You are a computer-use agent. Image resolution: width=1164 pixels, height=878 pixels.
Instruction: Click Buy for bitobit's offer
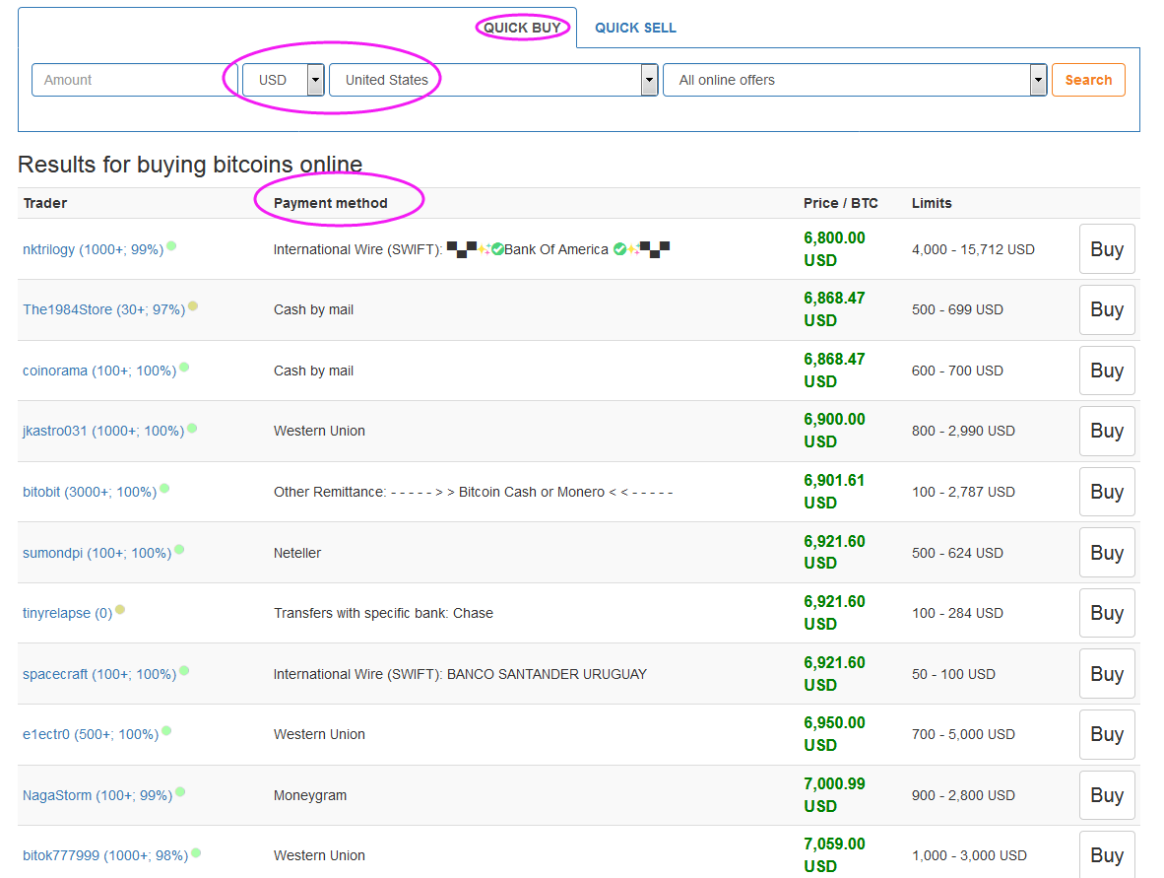point(1107,492)
